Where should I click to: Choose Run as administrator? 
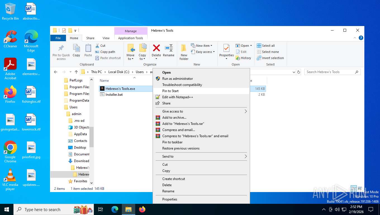click(x=201, y=79)
